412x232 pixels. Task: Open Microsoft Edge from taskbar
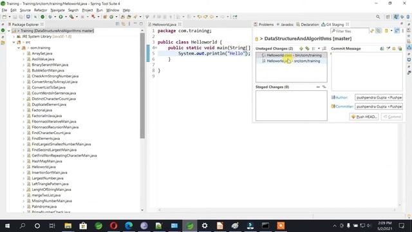pyautogui.click(x=129, y=226)
